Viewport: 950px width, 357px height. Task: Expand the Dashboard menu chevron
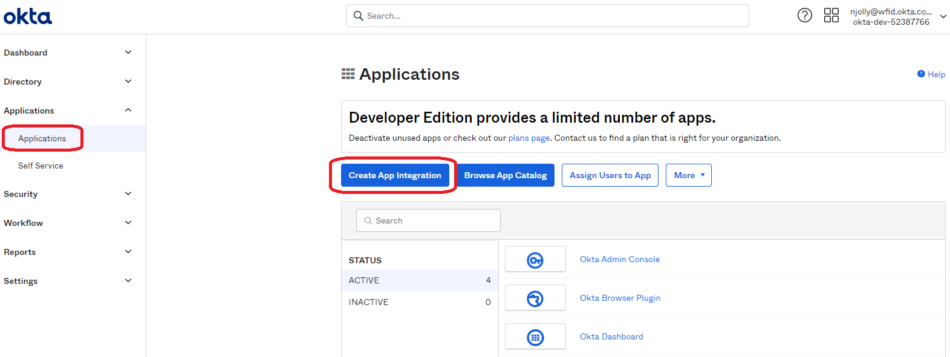128,53
